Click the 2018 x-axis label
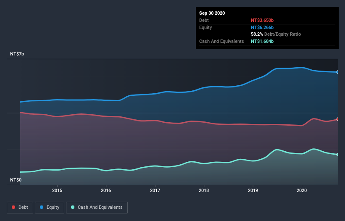Viewport: 345px width, 221px height. tap(204, 190)
